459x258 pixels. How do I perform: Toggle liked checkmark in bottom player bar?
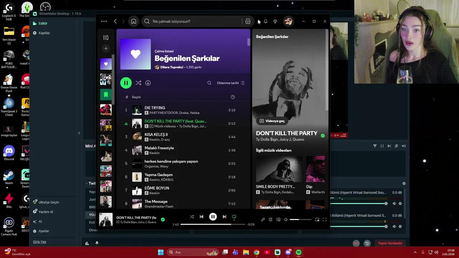(163, 219)
